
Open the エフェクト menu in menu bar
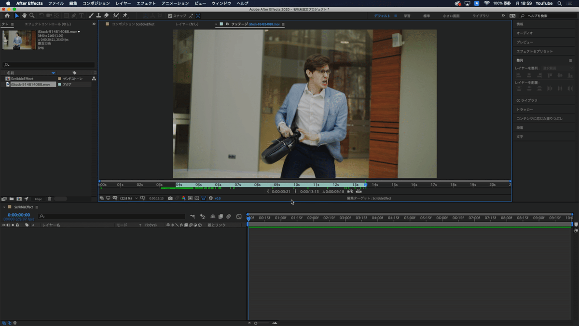pos(146,3)
